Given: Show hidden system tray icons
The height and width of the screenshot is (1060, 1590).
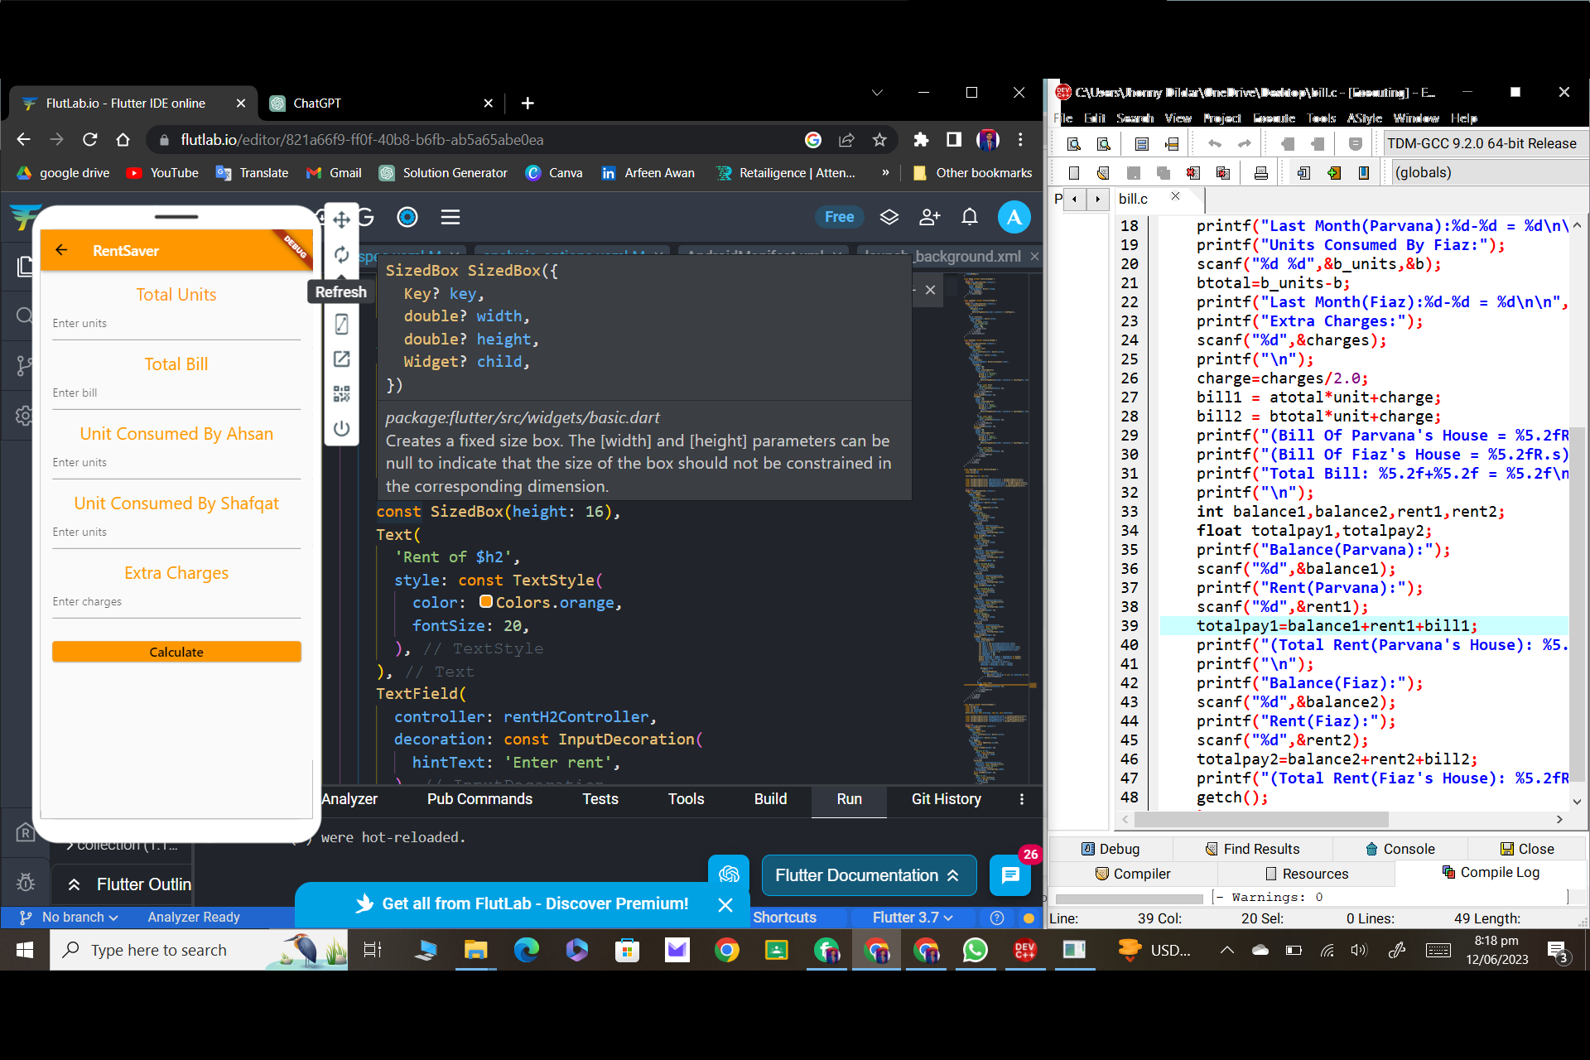Looking at the screenshot, I should tap(1226, 950).
